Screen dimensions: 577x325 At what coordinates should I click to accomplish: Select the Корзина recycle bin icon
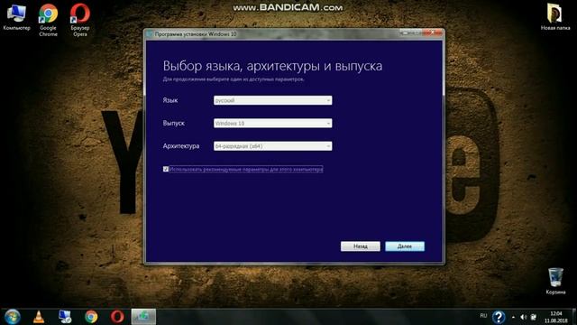(x=555, y=281)
